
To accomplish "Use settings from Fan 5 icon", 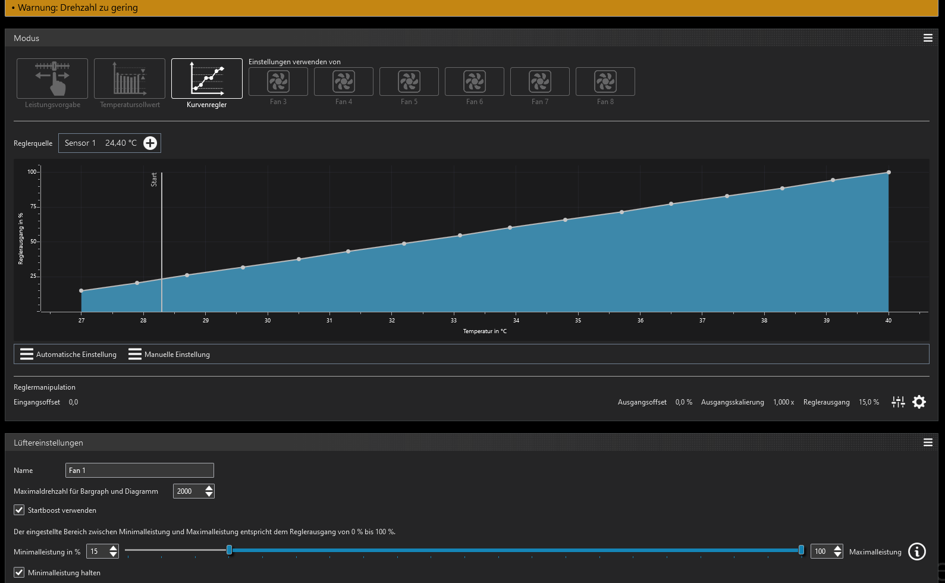I will 409,82.
